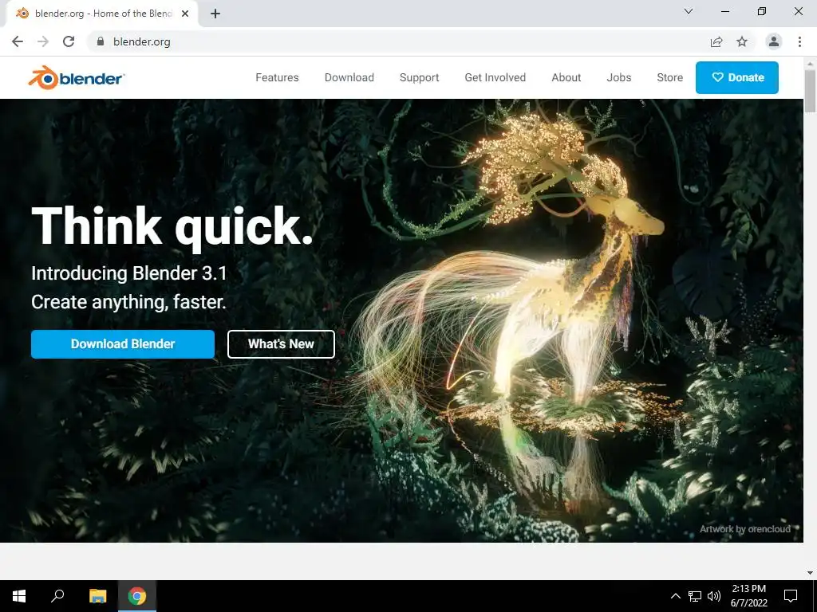Click the scrollbar down arrow
This screenshot has width=817, height=612.
point(810,572)
